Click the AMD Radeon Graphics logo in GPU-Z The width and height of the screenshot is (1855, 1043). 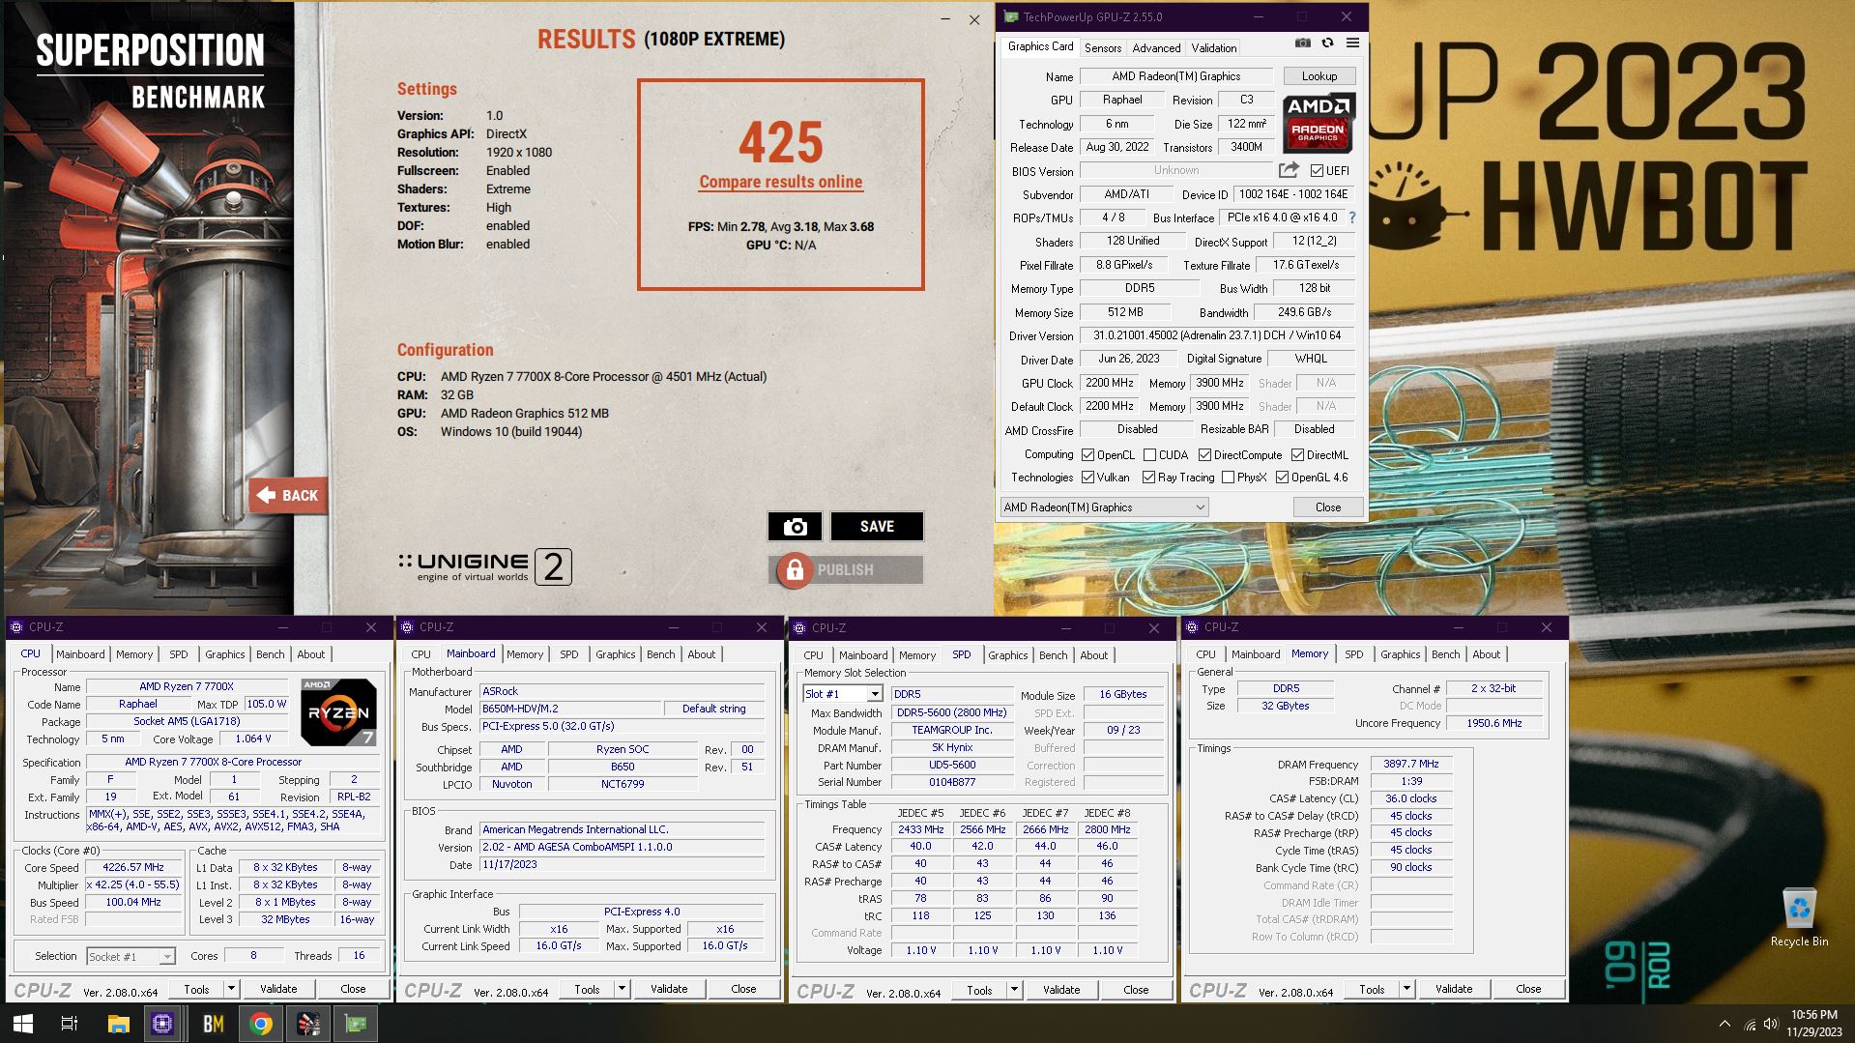coord(1319,123)
